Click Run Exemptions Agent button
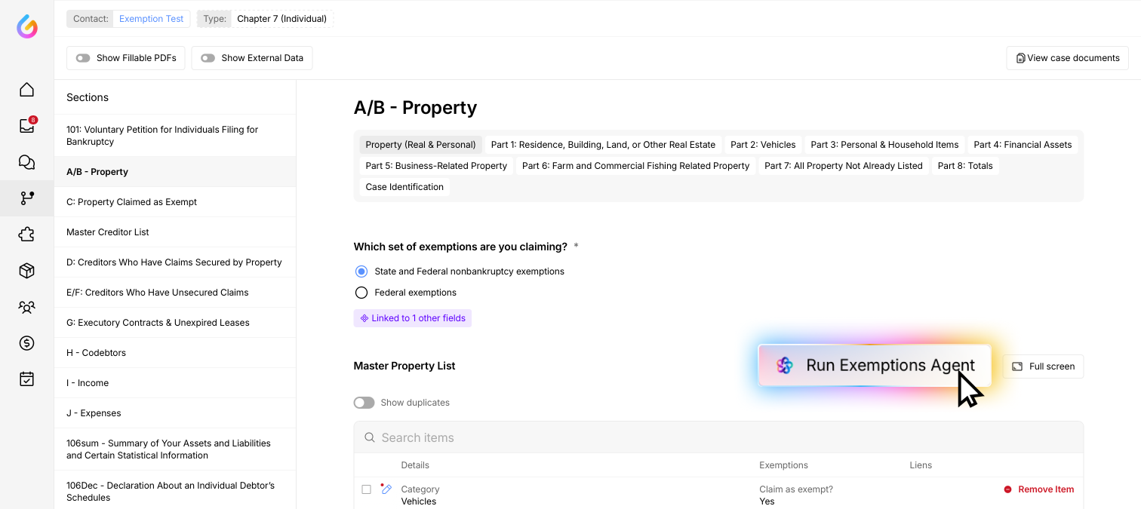Viewport: 1141px width, 509px height. [x=875, y=366]
